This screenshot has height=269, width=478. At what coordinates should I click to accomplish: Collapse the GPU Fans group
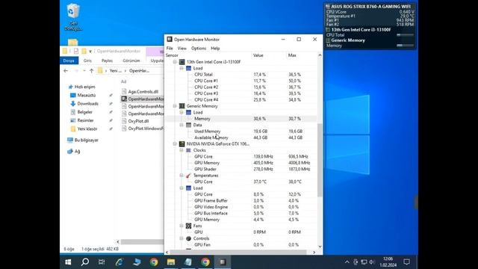[181, 226]
